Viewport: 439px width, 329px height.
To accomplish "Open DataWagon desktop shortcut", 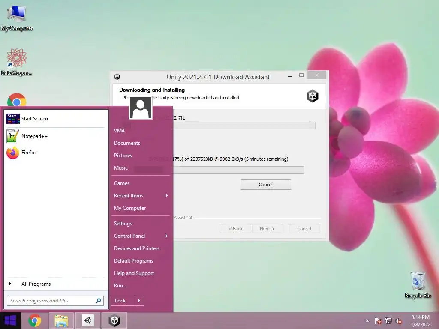I will 17,62.
